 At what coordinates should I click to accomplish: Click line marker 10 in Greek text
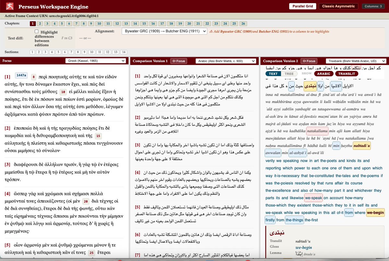coord(63,92)
